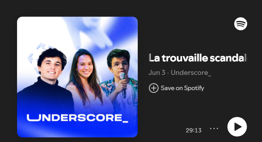The image size is (262, 142).
Task: Click the UNDERSCORE_ wordmark on the cover
Action: pyautogui.click(x=77, y=118)
